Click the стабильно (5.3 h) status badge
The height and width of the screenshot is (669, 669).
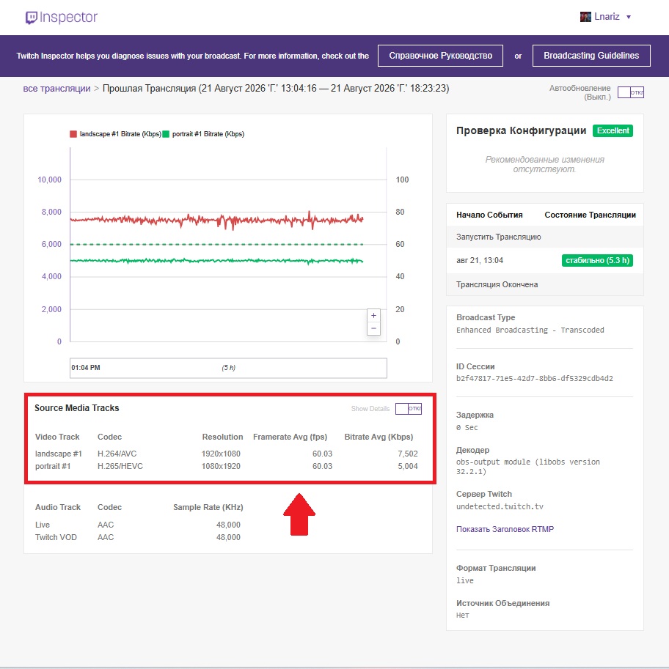[597, 260]
